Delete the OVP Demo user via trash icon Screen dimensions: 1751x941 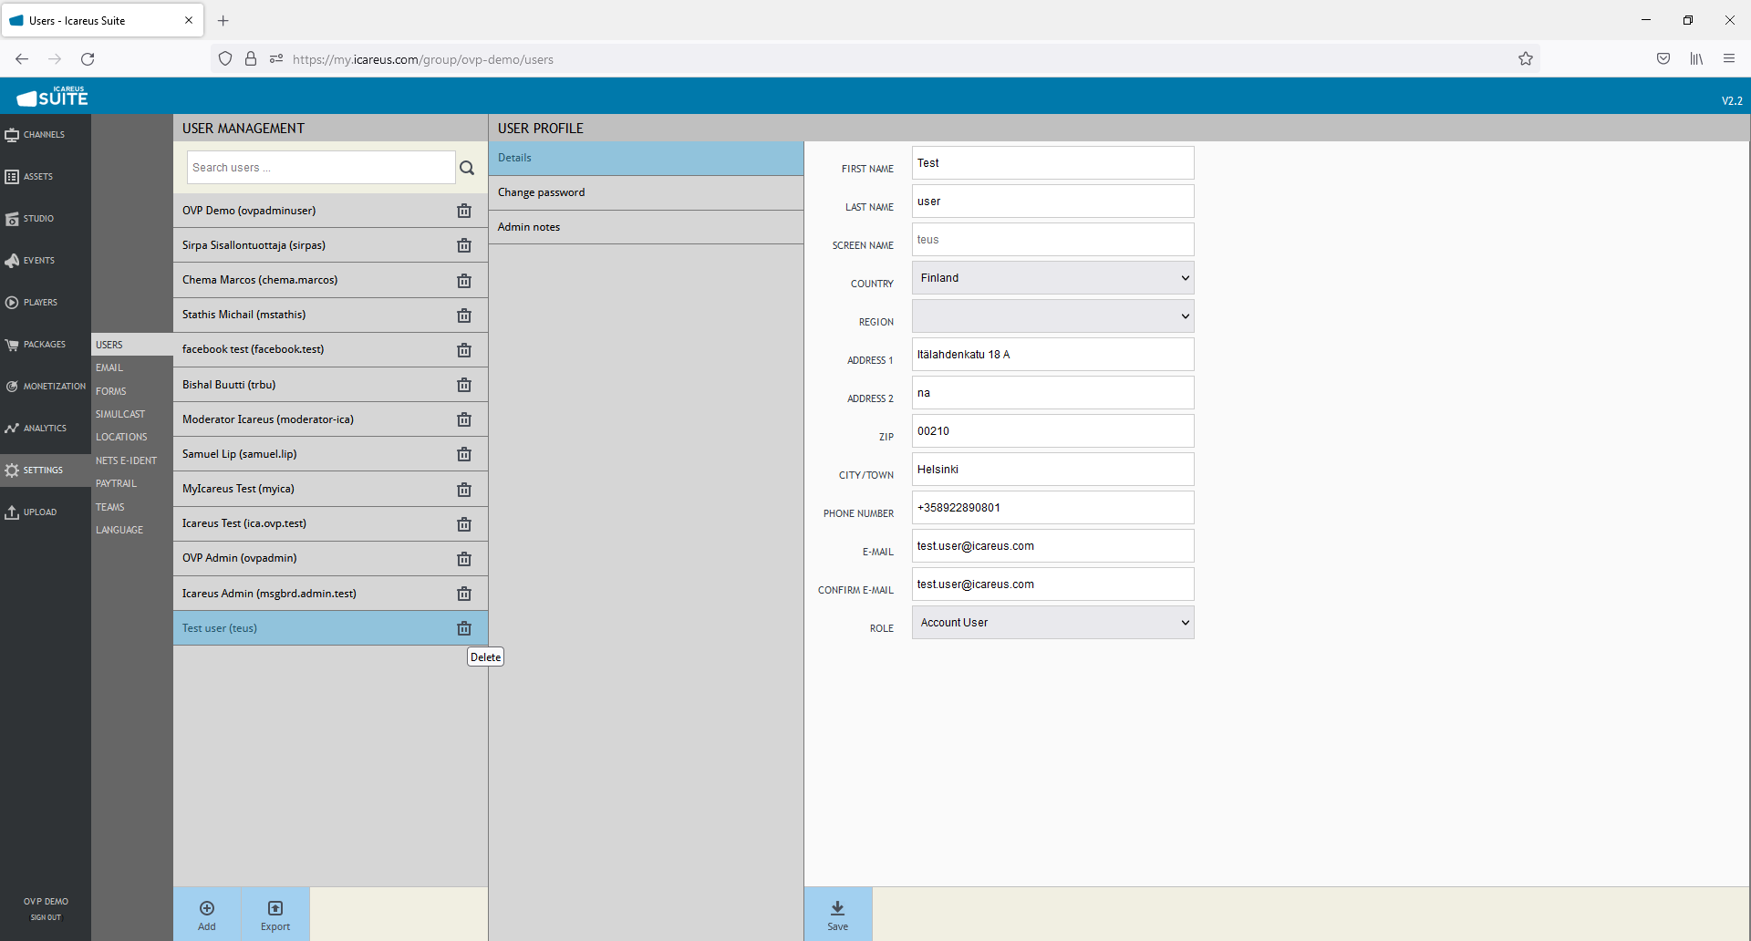464,211
